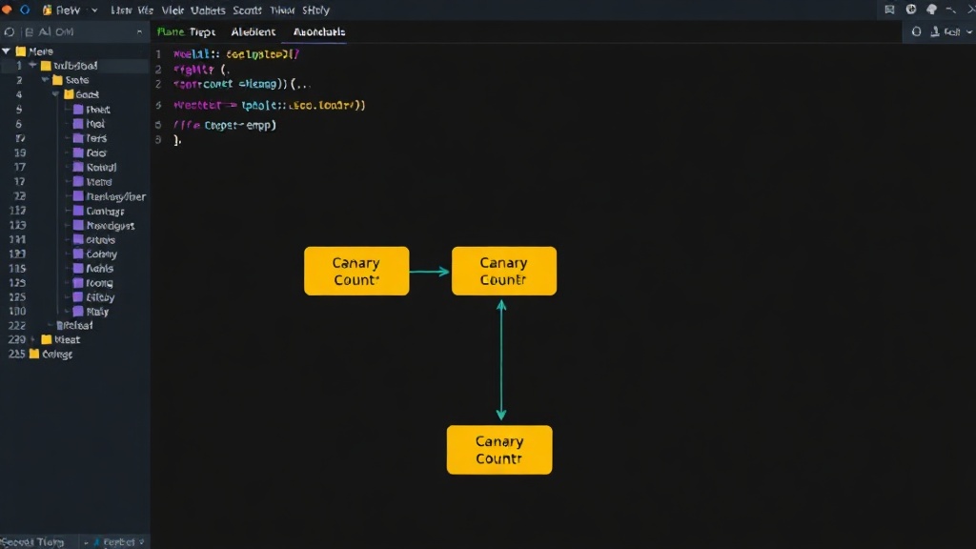Image resolution: width=976 pixels, height=549 pixels.
Task: Click the app icon beside "ReW"
Action: (x=48, y=10)
